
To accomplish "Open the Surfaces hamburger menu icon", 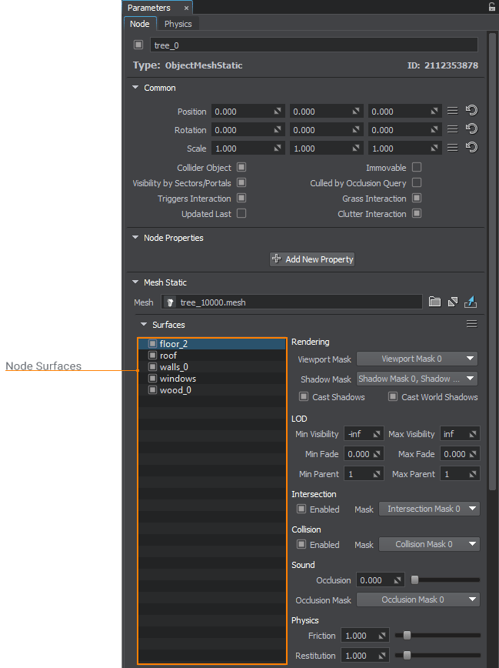I will tap(471, 325).
